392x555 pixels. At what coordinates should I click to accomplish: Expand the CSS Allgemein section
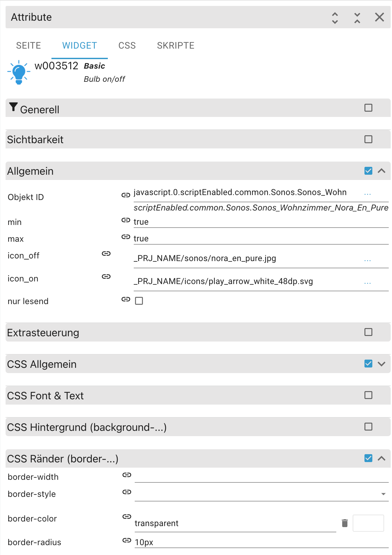(382, 364)
